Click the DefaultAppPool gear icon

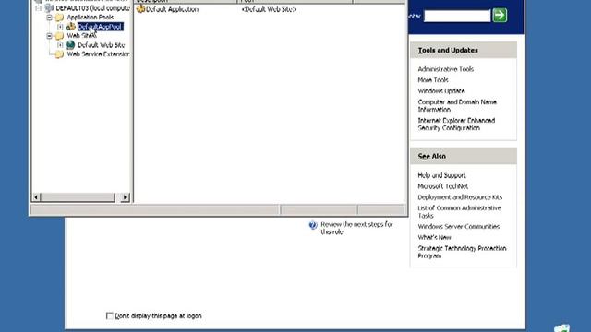[x=71, y=27]
